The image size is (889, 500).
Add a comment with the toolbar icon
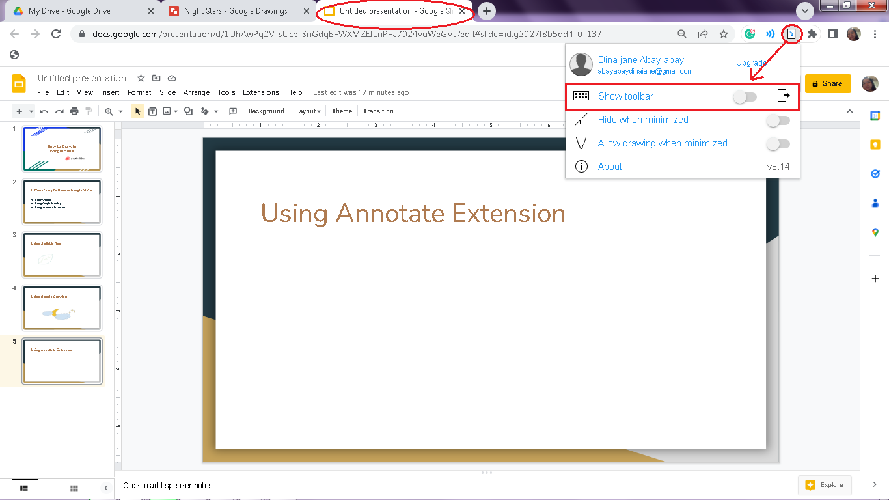232,111
